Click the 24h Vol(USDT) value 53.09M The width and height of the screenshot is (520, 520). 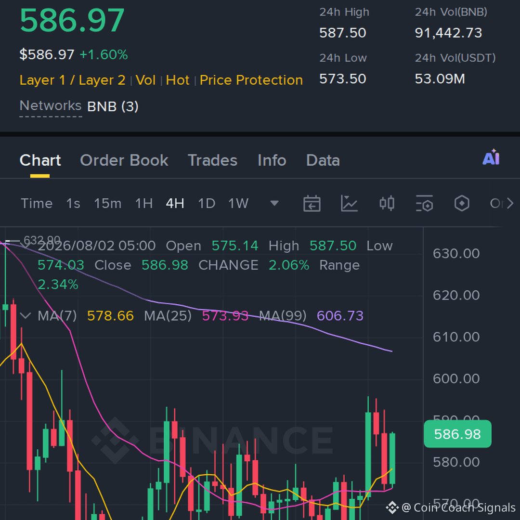click(x=440, y=79)
